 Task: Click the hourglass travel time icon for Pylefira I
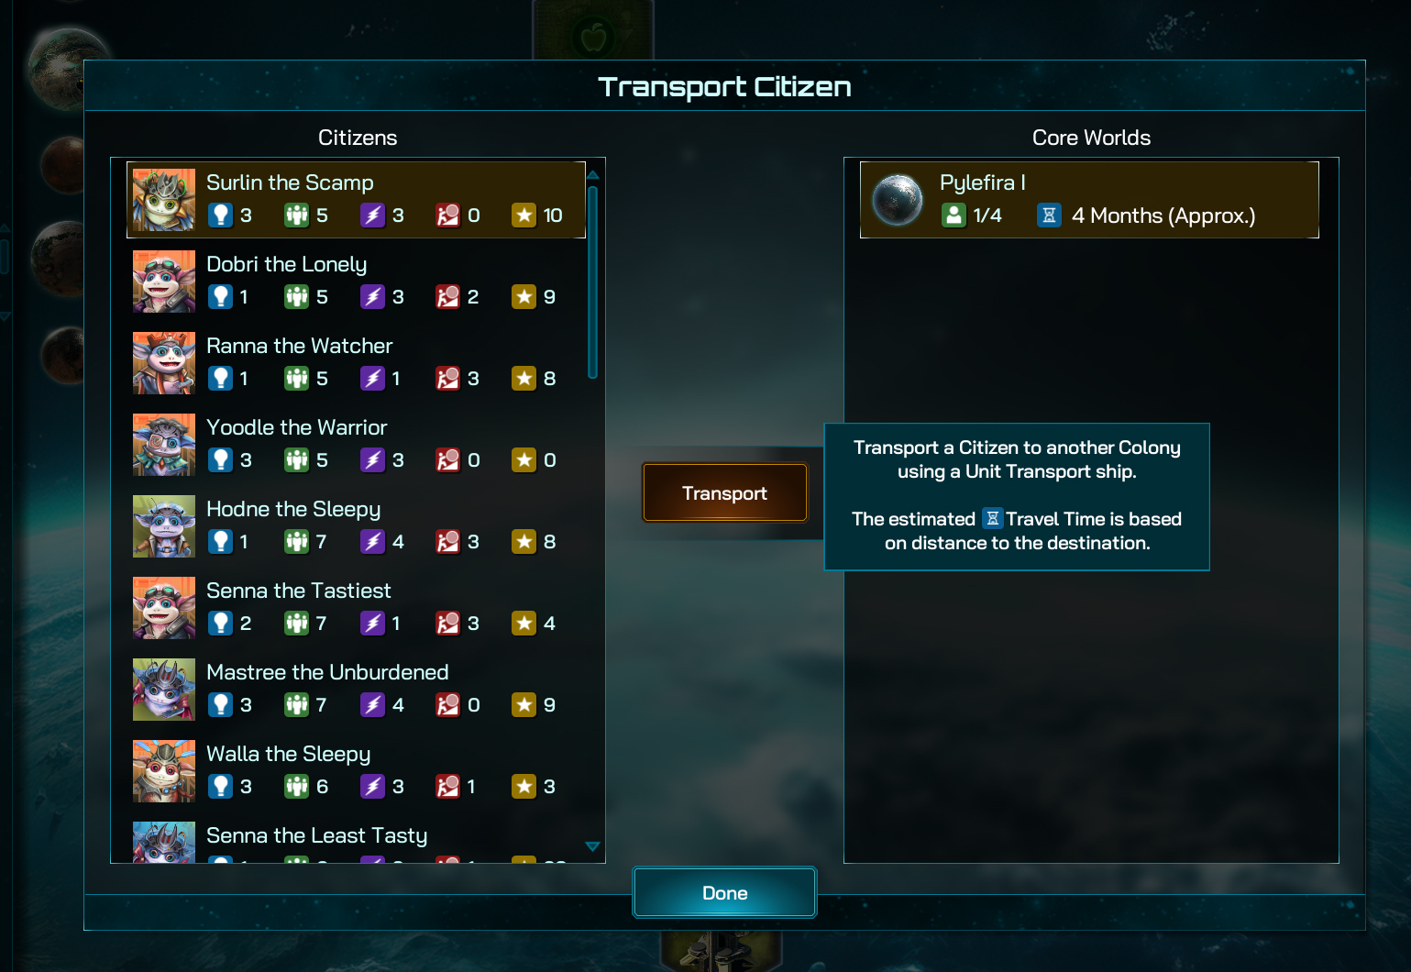coord(1049,215)
